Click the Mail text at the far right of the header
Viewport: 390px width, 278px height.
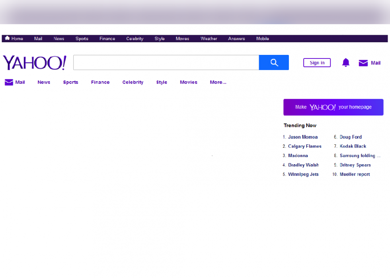(x=376, y=63)
